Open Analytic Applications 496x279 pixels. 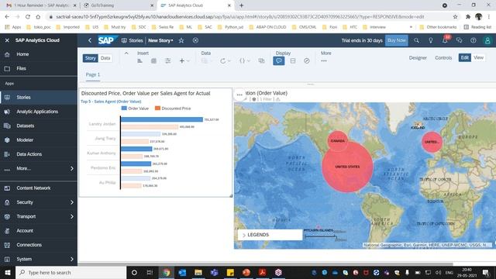tap(39, 112)
